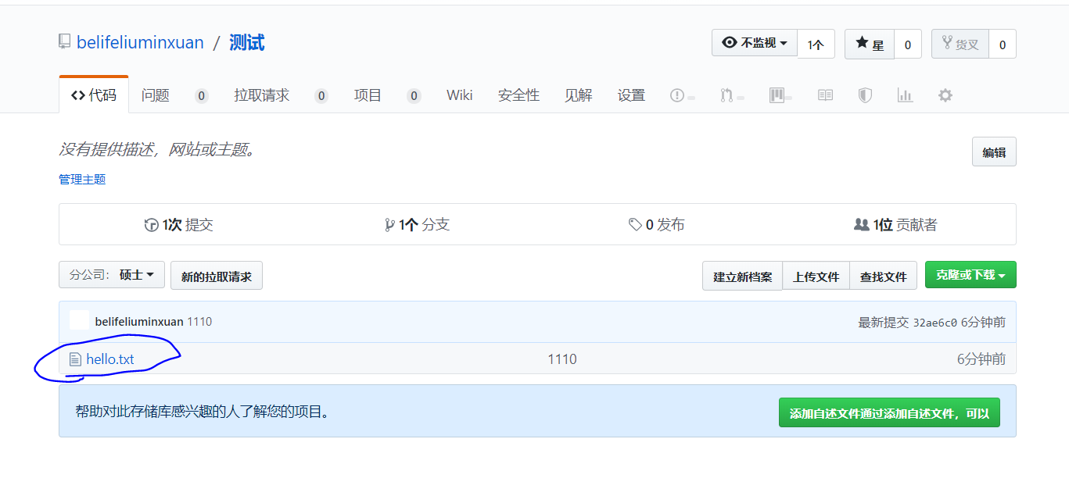Click the watcher count 1个

816,45
